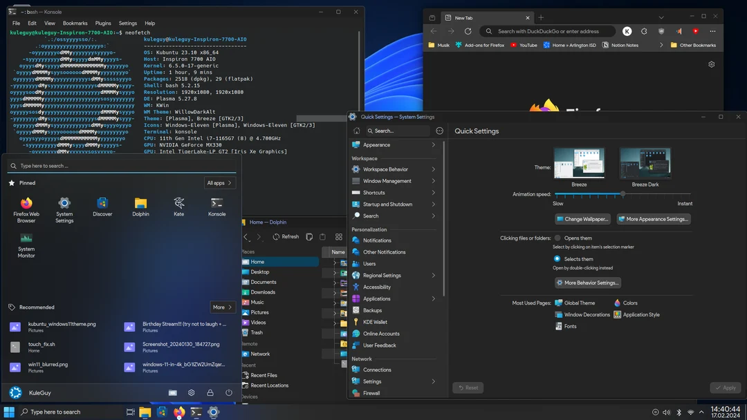Select the Selects them radio button
Screen dimensions: 747x420
pos(557,258)
